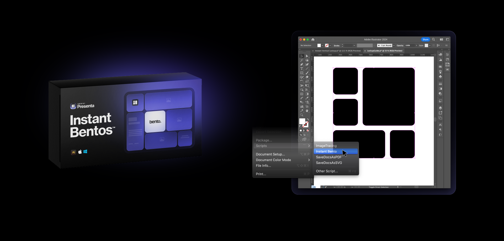Select the Magic Wand tool
The image size is (504, 241).
(x=302, y=60)
